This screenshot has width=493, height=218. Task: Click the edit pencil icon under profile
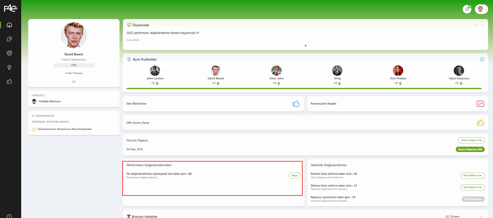(74, 82)
